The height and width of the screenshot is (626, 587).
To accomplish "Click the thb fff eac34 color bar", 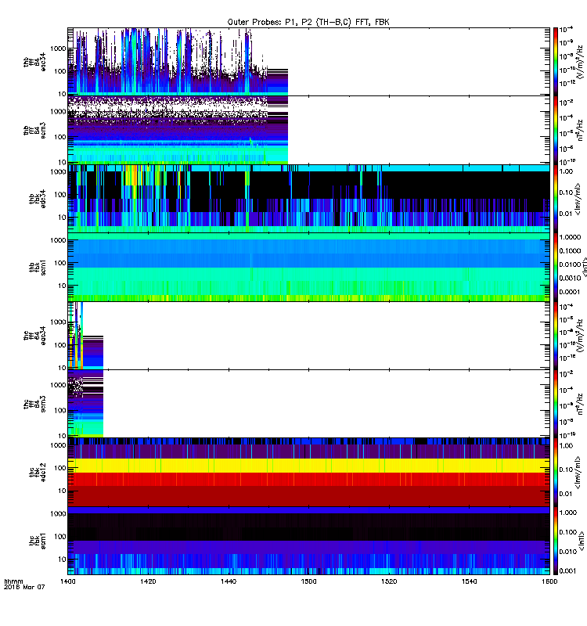I will point(555,62).
